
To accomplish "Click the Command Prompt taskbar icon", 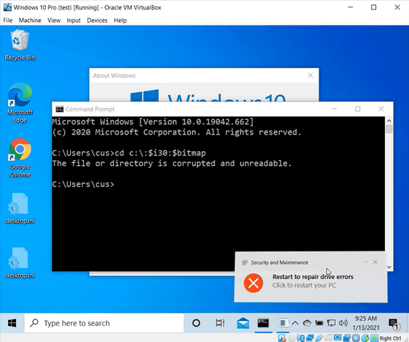I will click(263, 323).
